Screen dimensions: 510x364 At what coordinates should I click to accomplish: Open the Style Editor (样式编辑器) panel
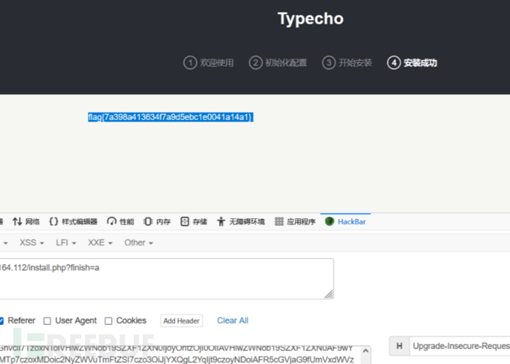[72, 221]
